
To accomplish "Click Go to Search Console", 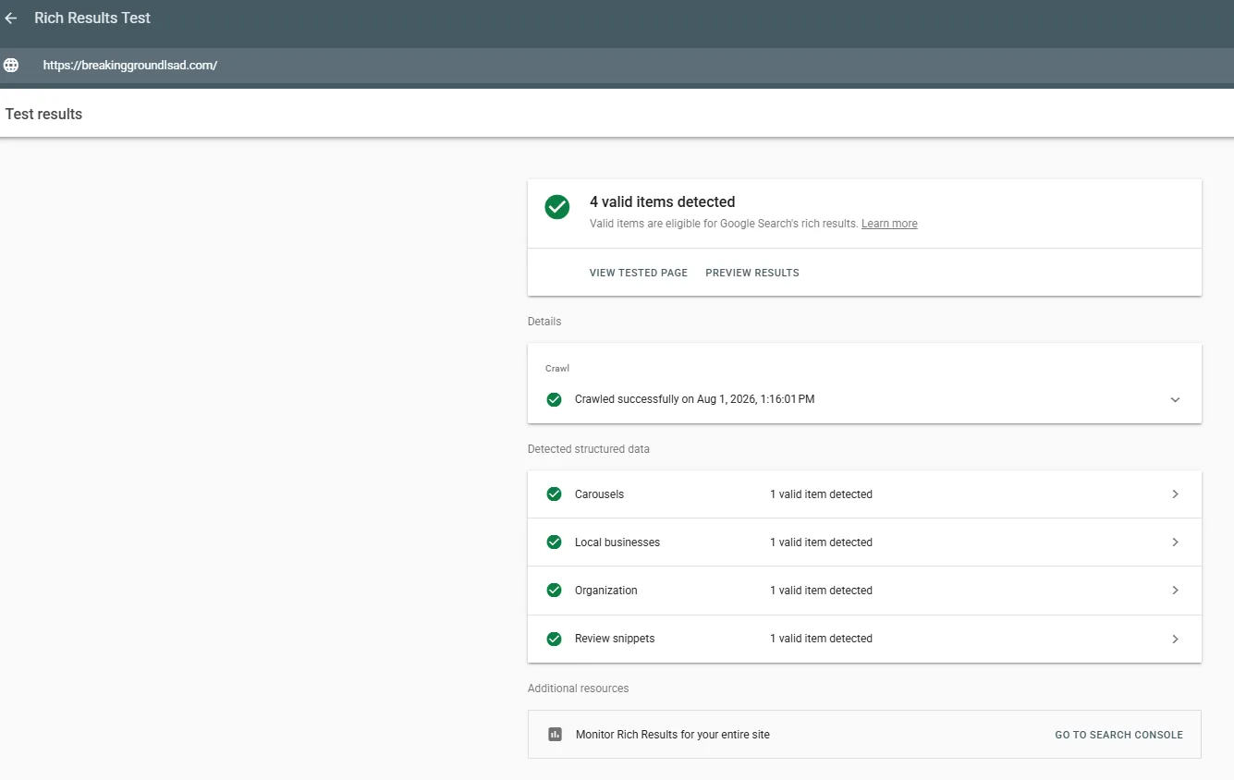I will pyautogui.click(x=1118, y=735).
